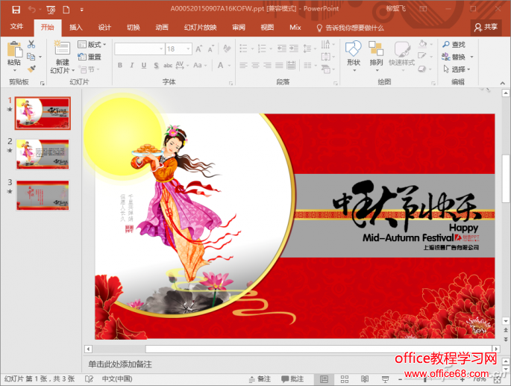Viewport: 511px width, 386px height.
Task: Save the presentation with the disk icon
Action: click(16, 10)
